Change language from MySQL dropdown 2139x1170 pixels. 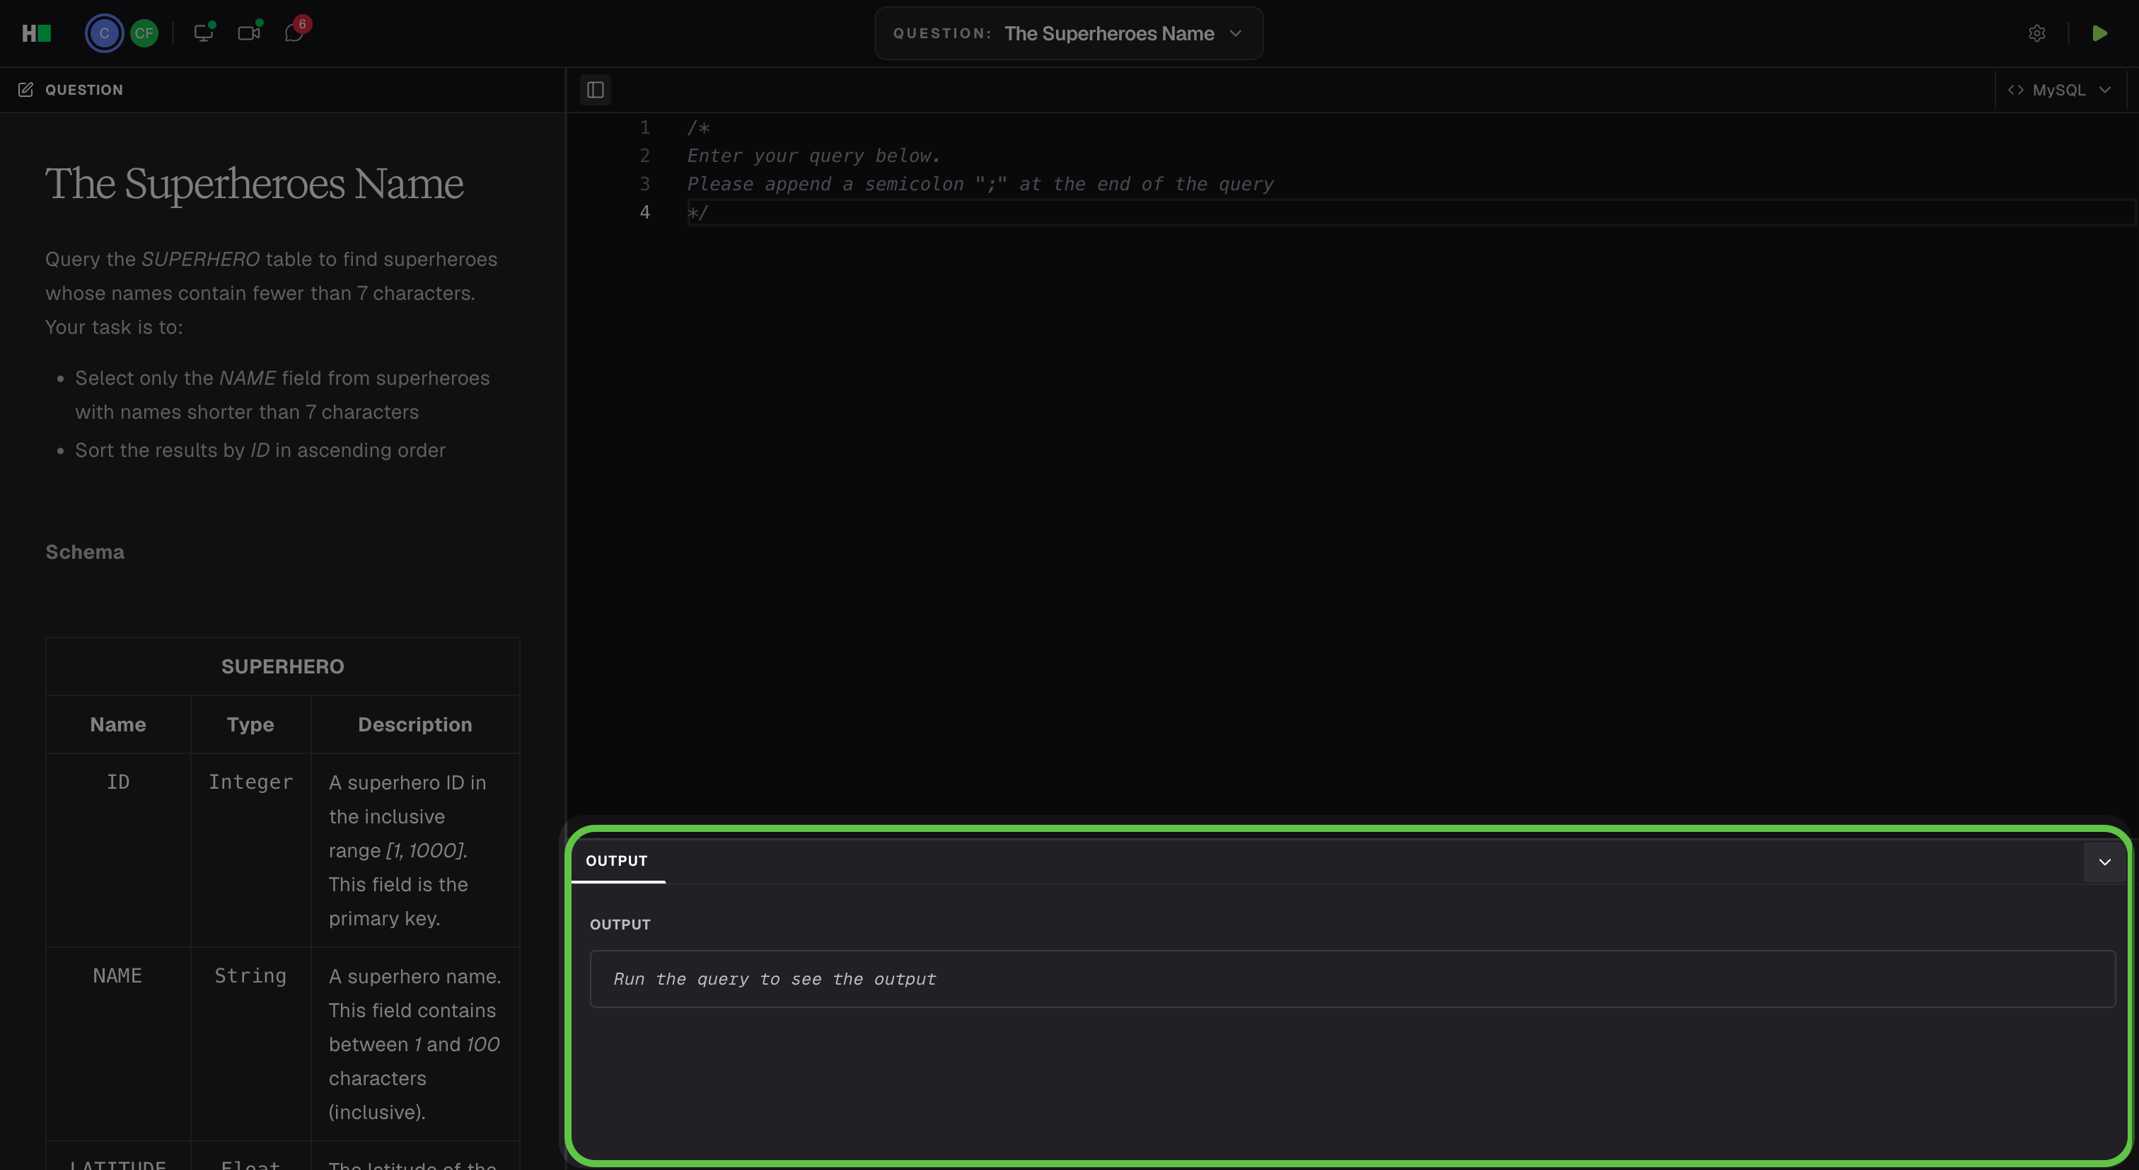coord(2059,90)
